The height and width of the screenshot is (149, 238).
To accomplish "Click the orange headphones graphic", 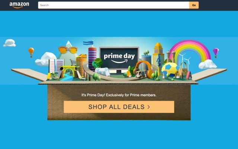I will 143,69.
